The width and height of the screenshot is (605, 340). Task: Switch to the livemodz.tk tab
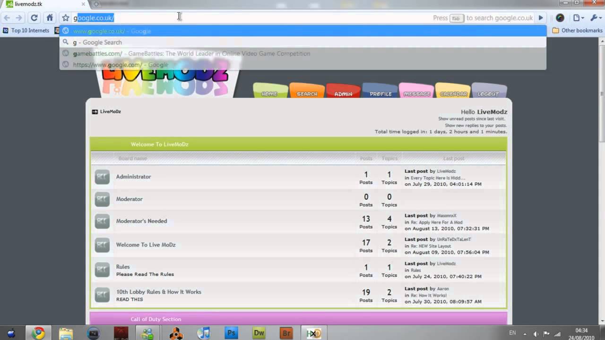[45, 4]
